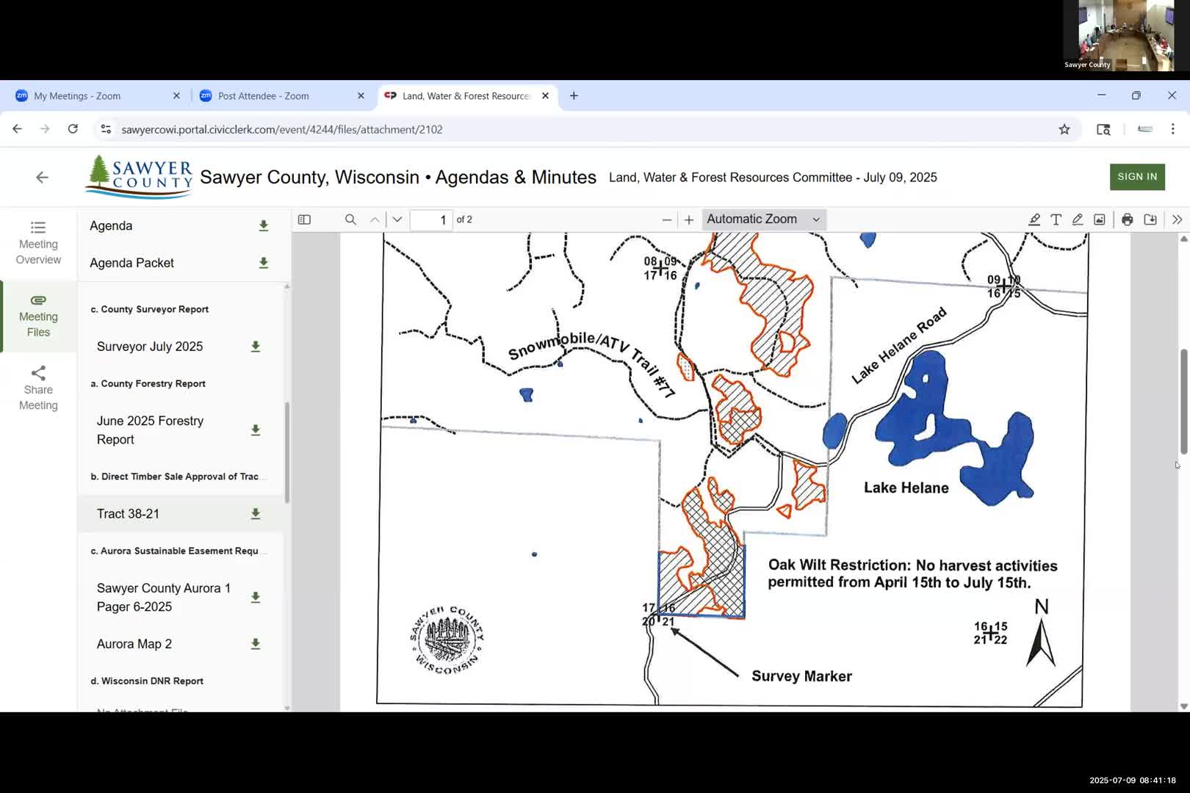Open the Share Meeting panel

click(38, 388)
